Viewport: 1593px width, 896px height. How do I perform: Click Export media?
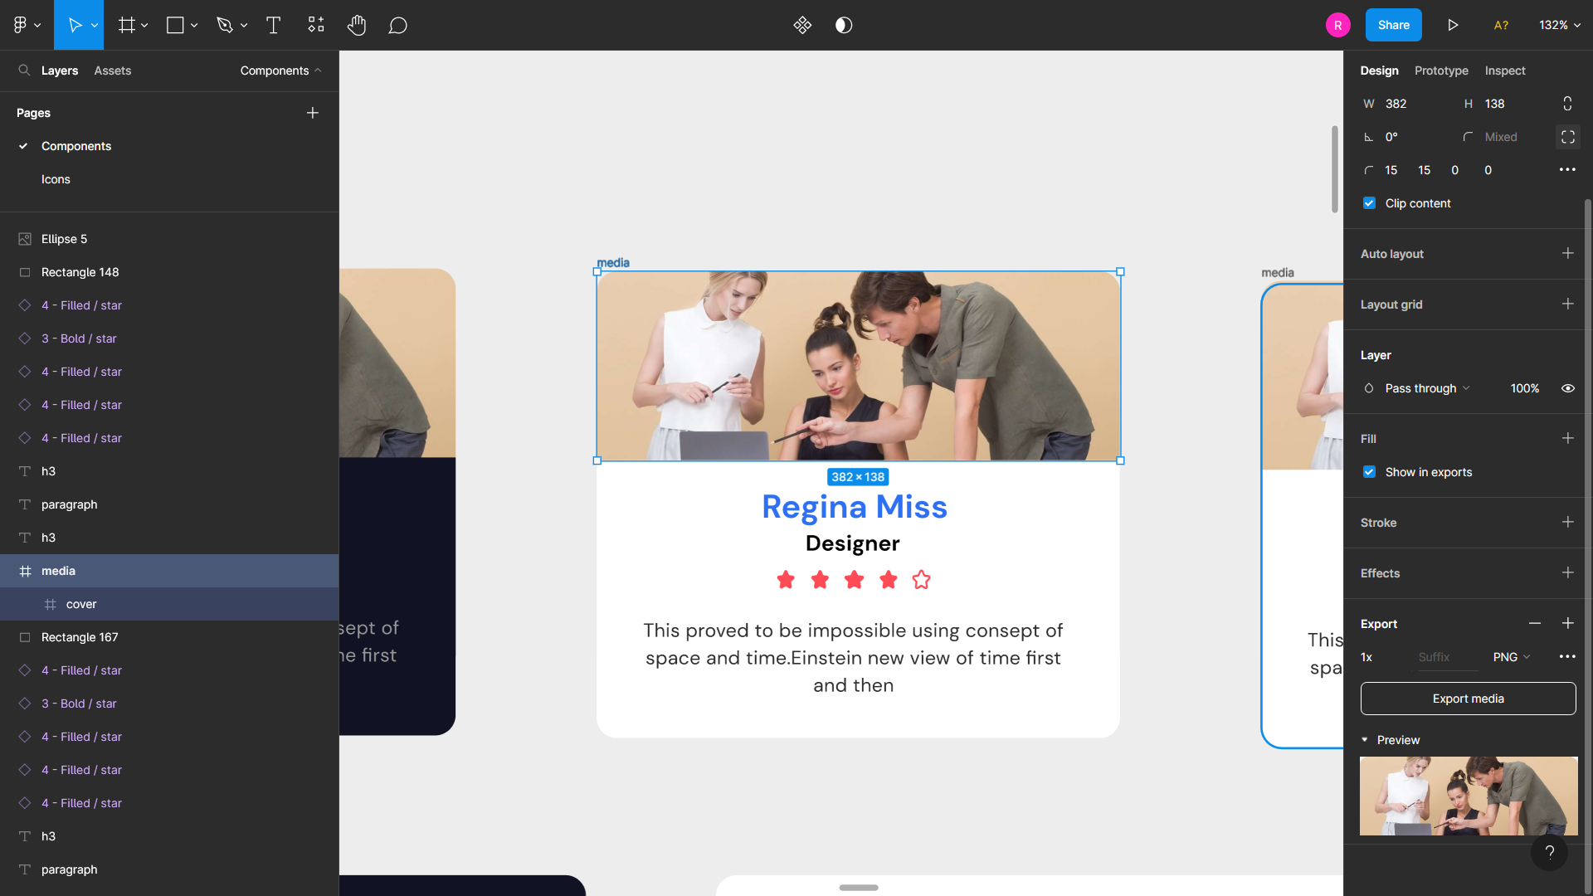tap(1467, 698)
